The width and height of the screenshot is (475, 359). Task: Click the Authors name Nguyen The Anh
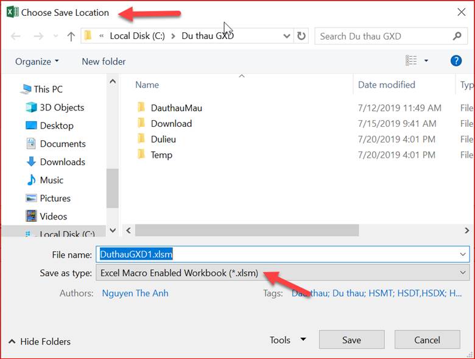click(x=135, y=293)
